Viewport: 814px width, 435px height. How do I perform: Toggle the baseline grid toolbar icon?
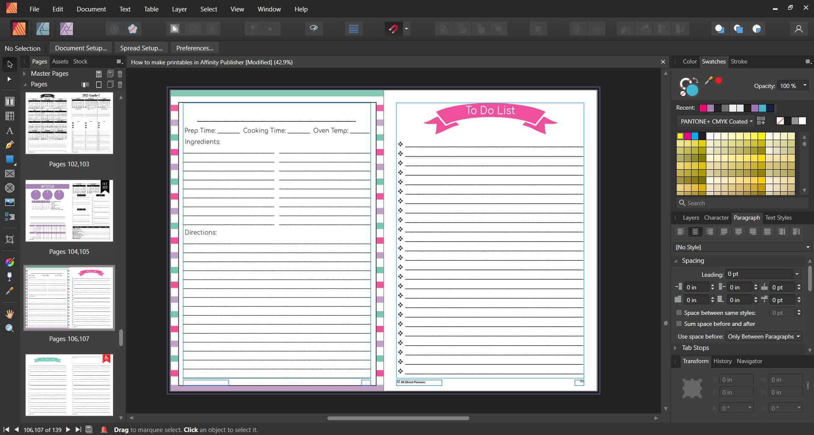coord(354,29)
